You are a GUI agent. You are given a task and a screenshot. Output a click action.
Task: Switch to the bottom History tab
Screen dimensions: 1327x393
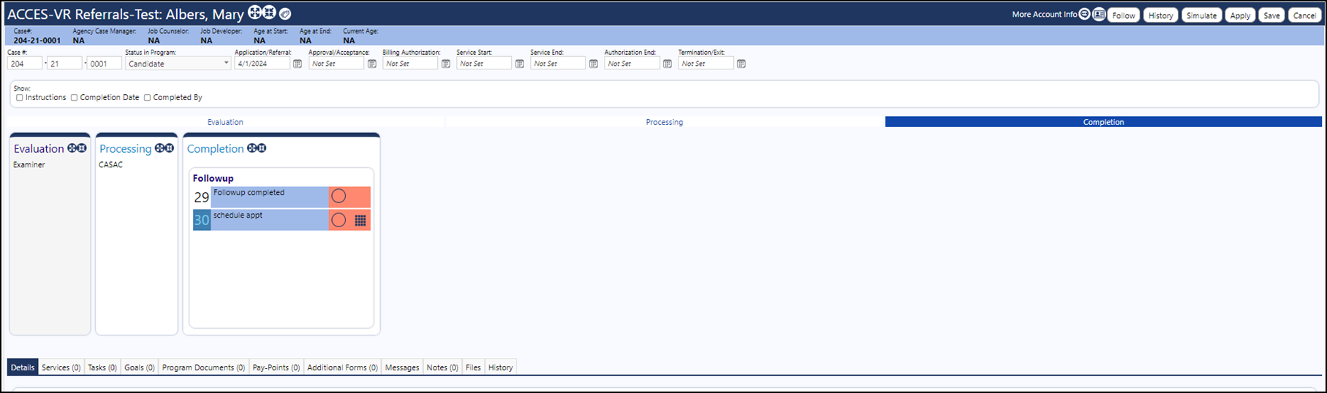click(501, 367)
